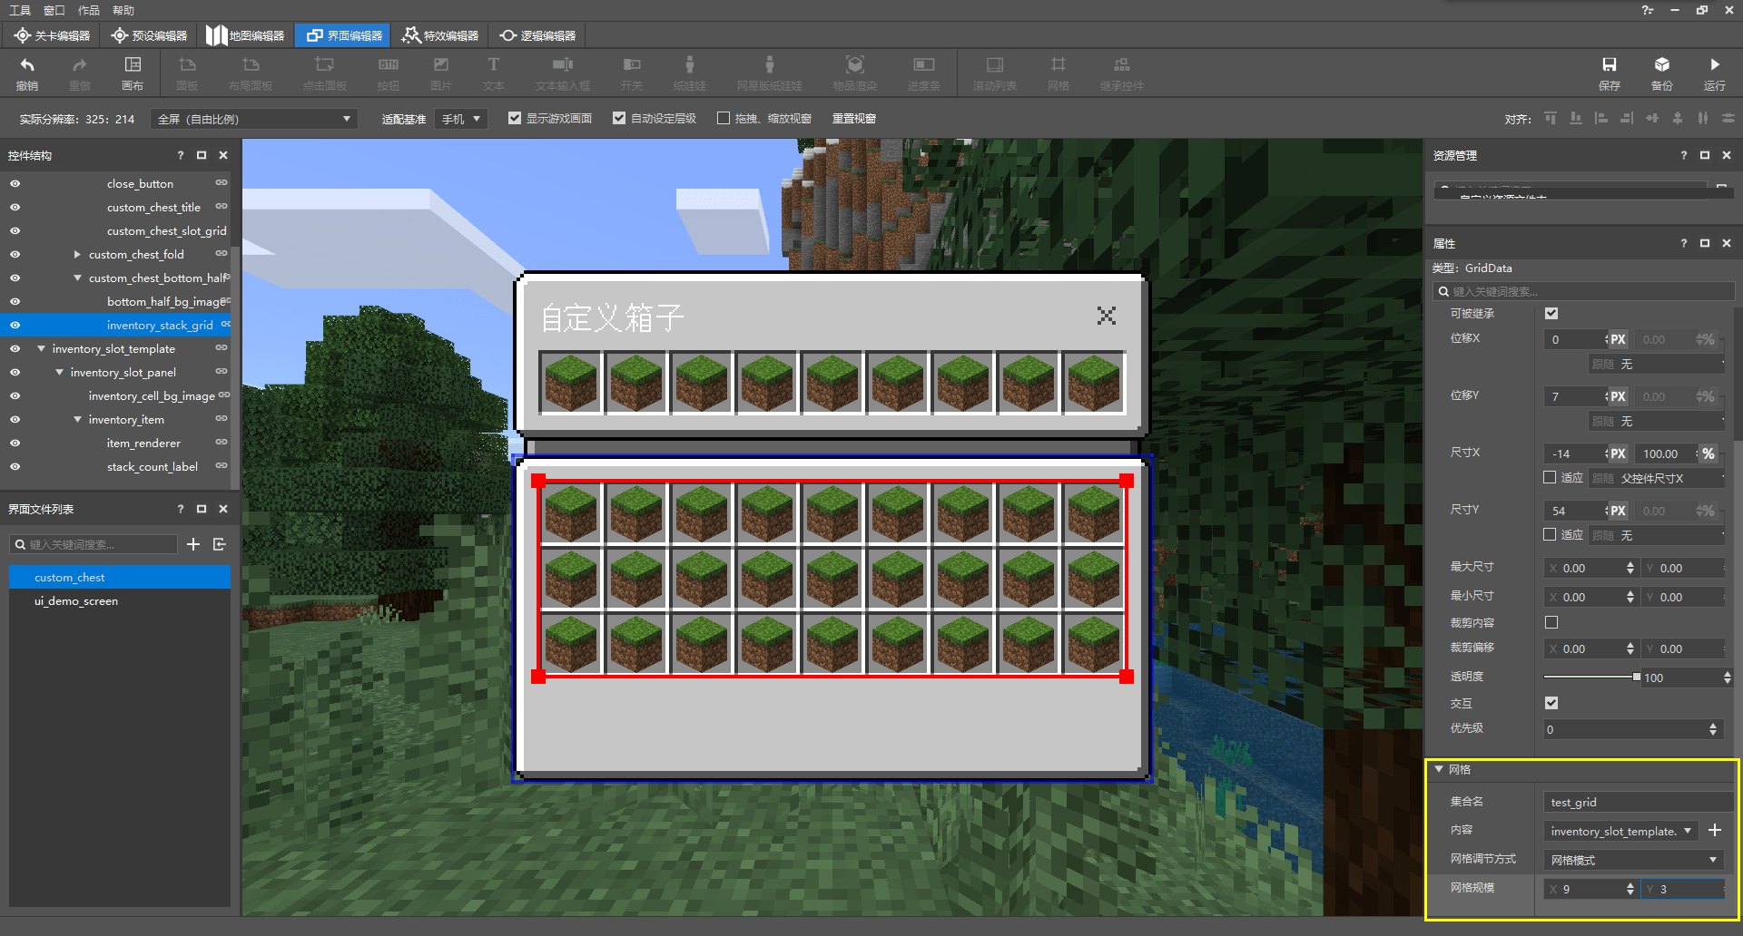Open the 内容 inventory_slot_template dropdown

coord(1621,831)
